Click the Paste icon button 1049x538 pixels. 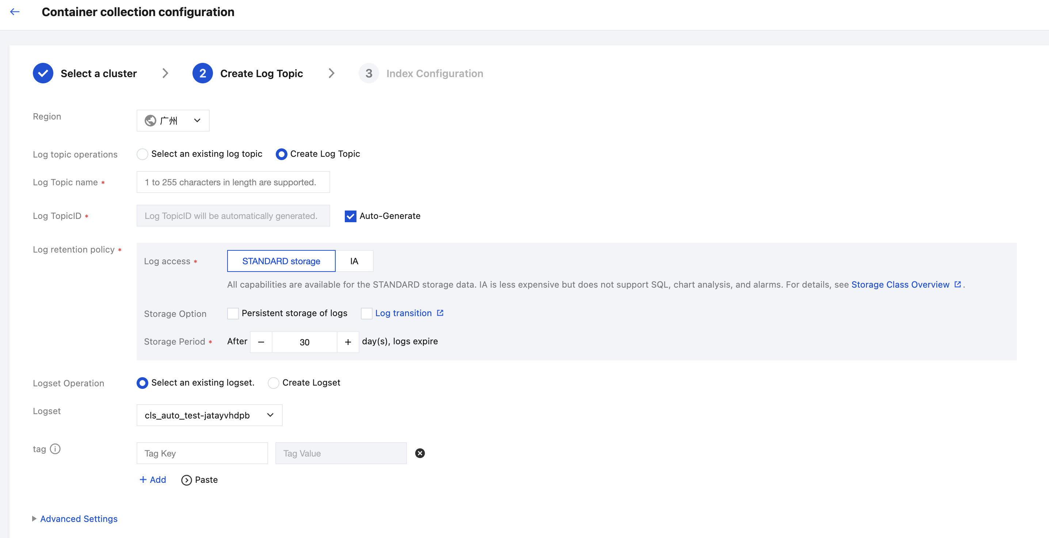[x=187, y=480]
